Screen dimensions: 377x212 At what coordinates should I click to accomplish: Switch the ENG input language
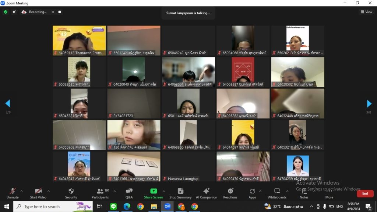click(x=339, y=206)
